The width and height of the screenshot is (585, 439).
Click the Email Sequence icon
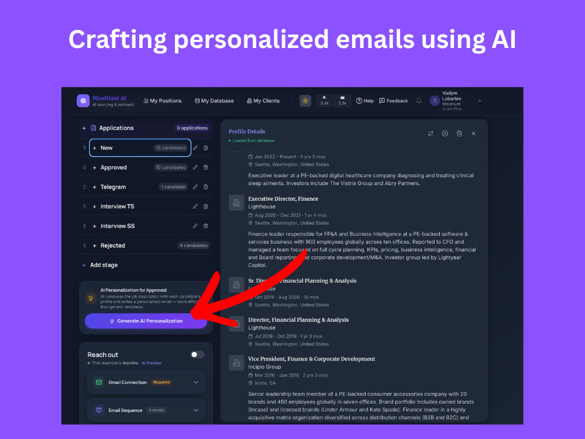(99, 410)
